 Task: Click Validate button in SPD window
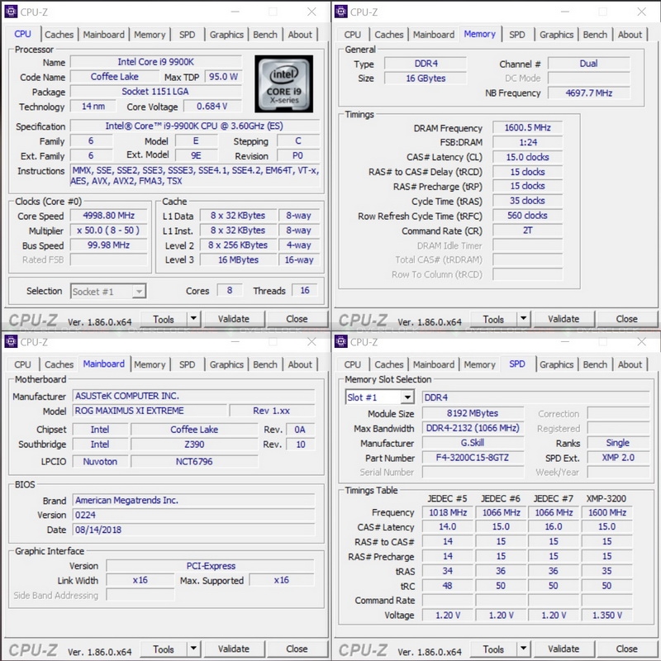564,649
